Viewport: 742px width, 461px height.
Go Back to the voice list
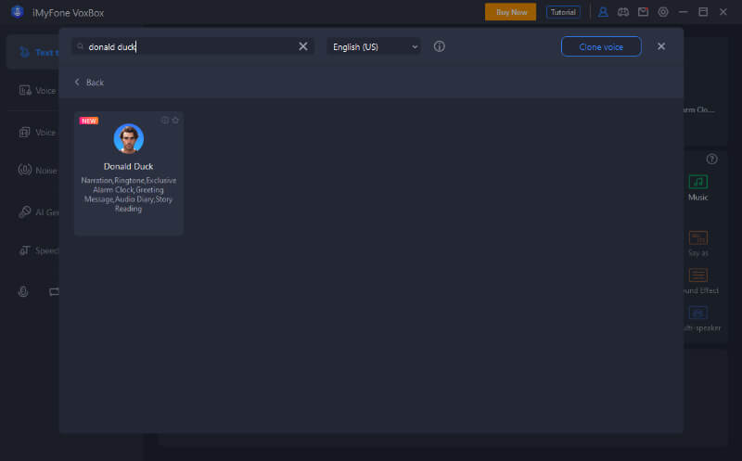click(89, 83)
